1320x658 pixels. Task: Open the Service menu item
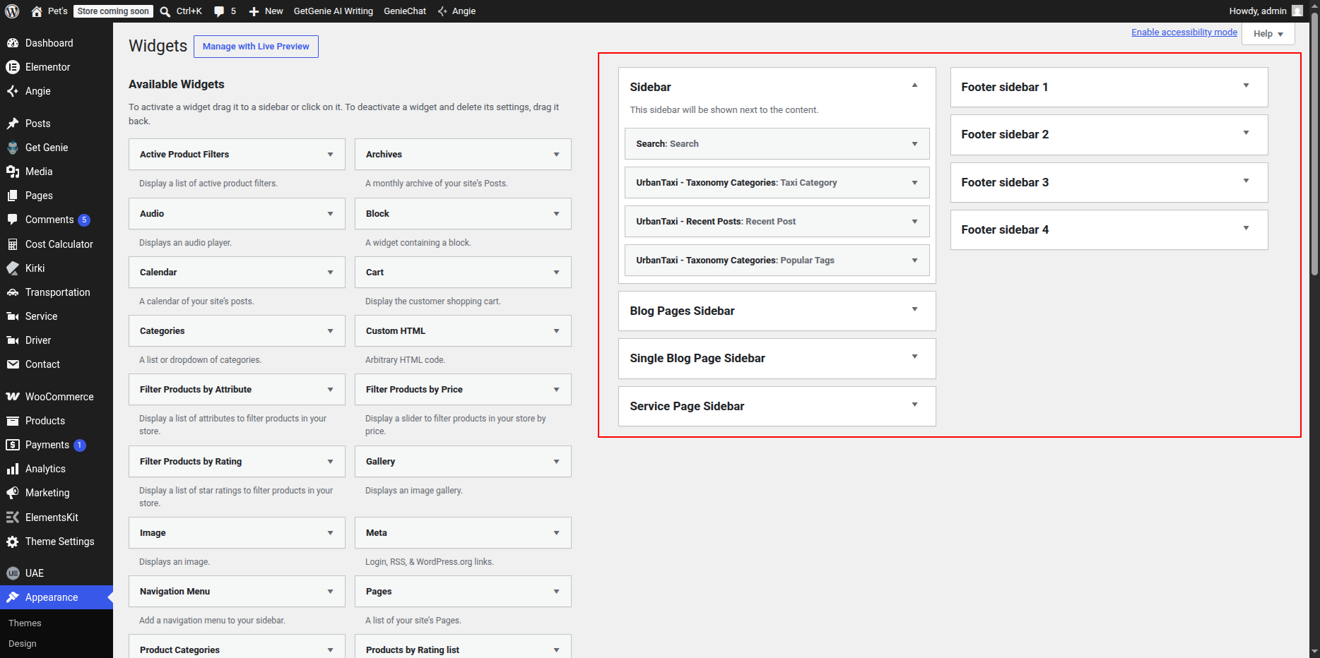(x=57, y=316)
